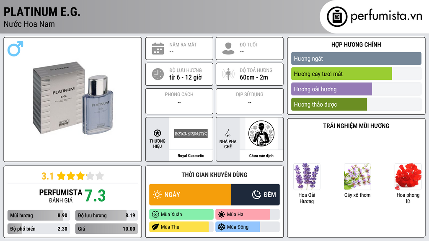Click the Thời gian khuyên dùng heading

click(214, 174)
